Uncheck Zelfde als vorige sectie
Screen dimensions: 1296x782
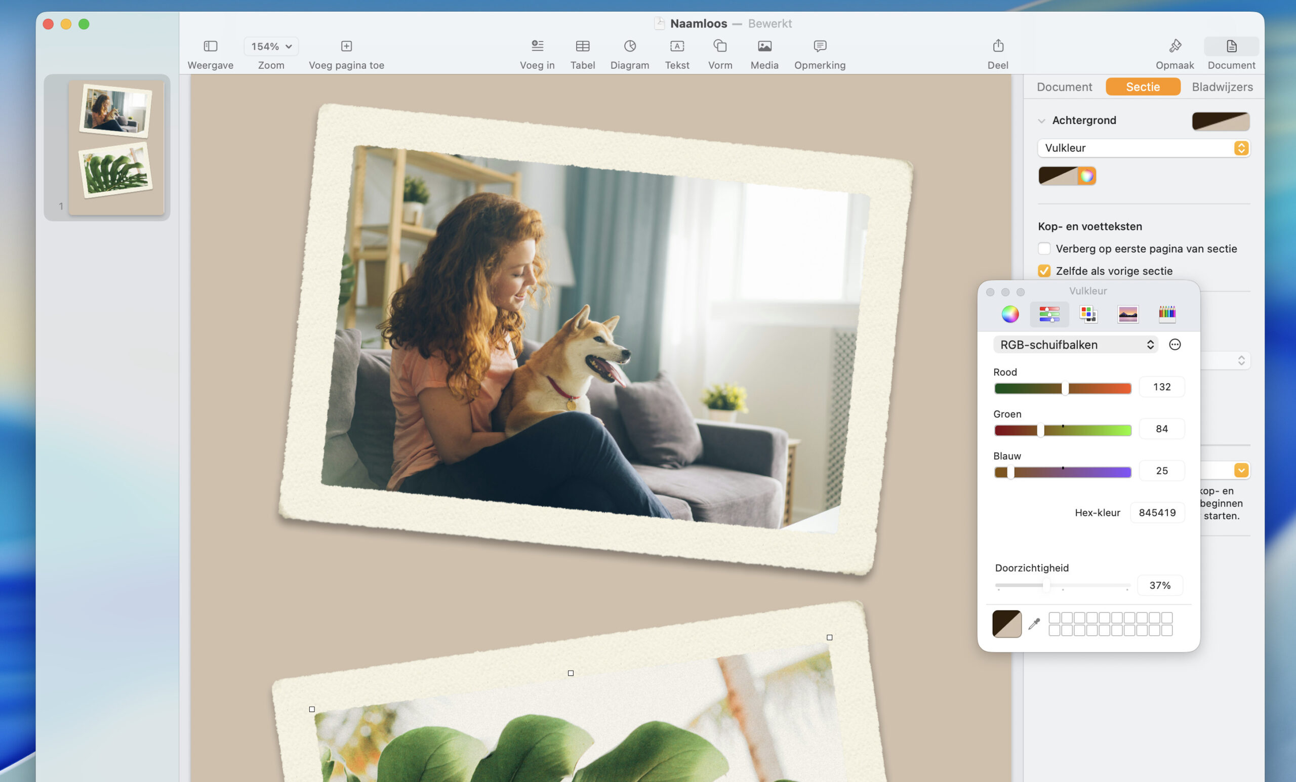pos(1043,271)
